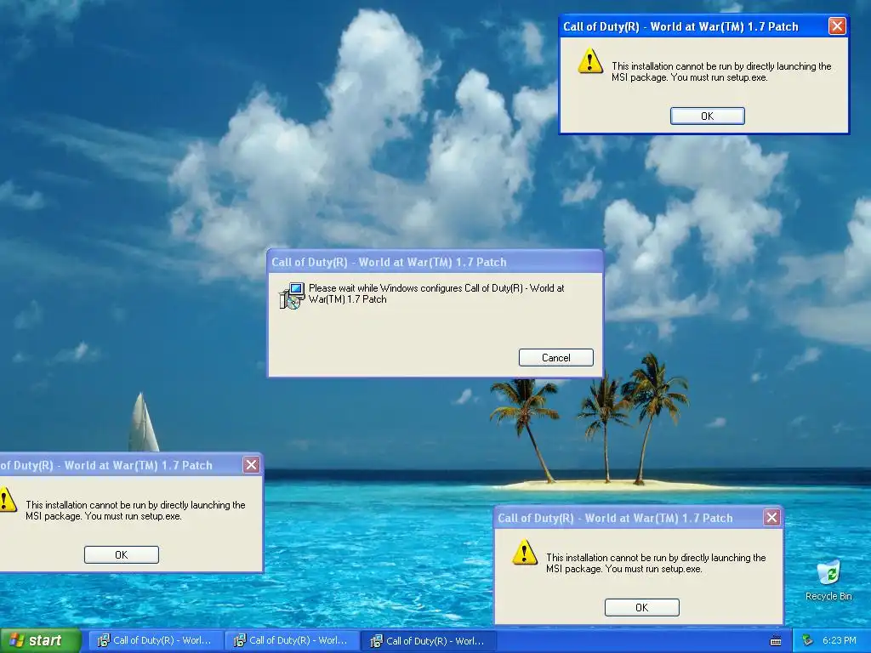The image size is (871, 653).
Task: Click warning icon in top-right error dialog
Action: [590, 61]
